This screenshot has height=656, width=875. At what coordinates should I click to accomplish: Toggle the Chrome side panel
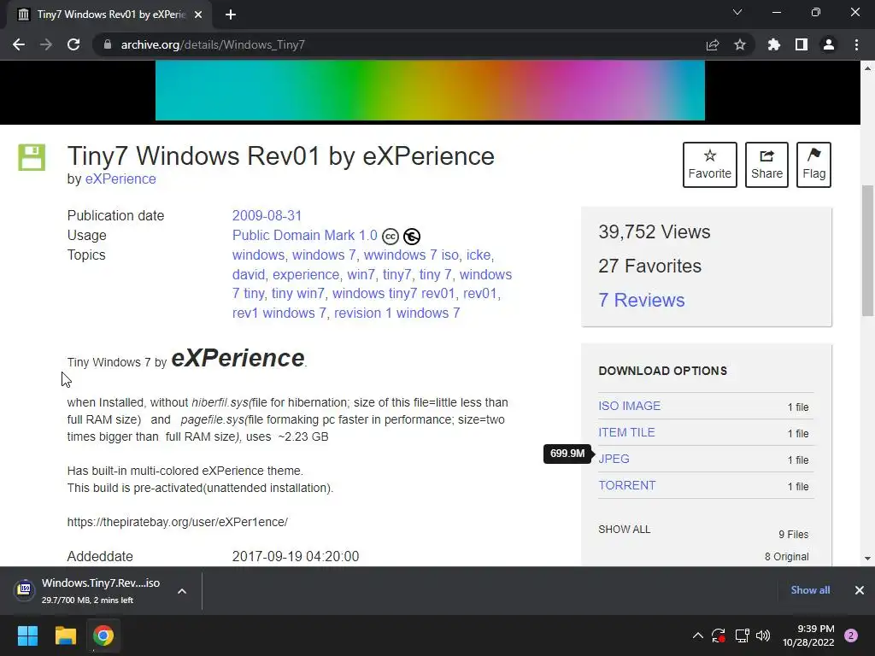[802, 44]
